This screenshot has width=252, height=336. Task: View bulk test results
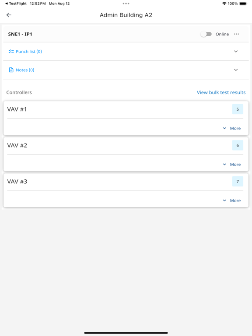point(221,92)
